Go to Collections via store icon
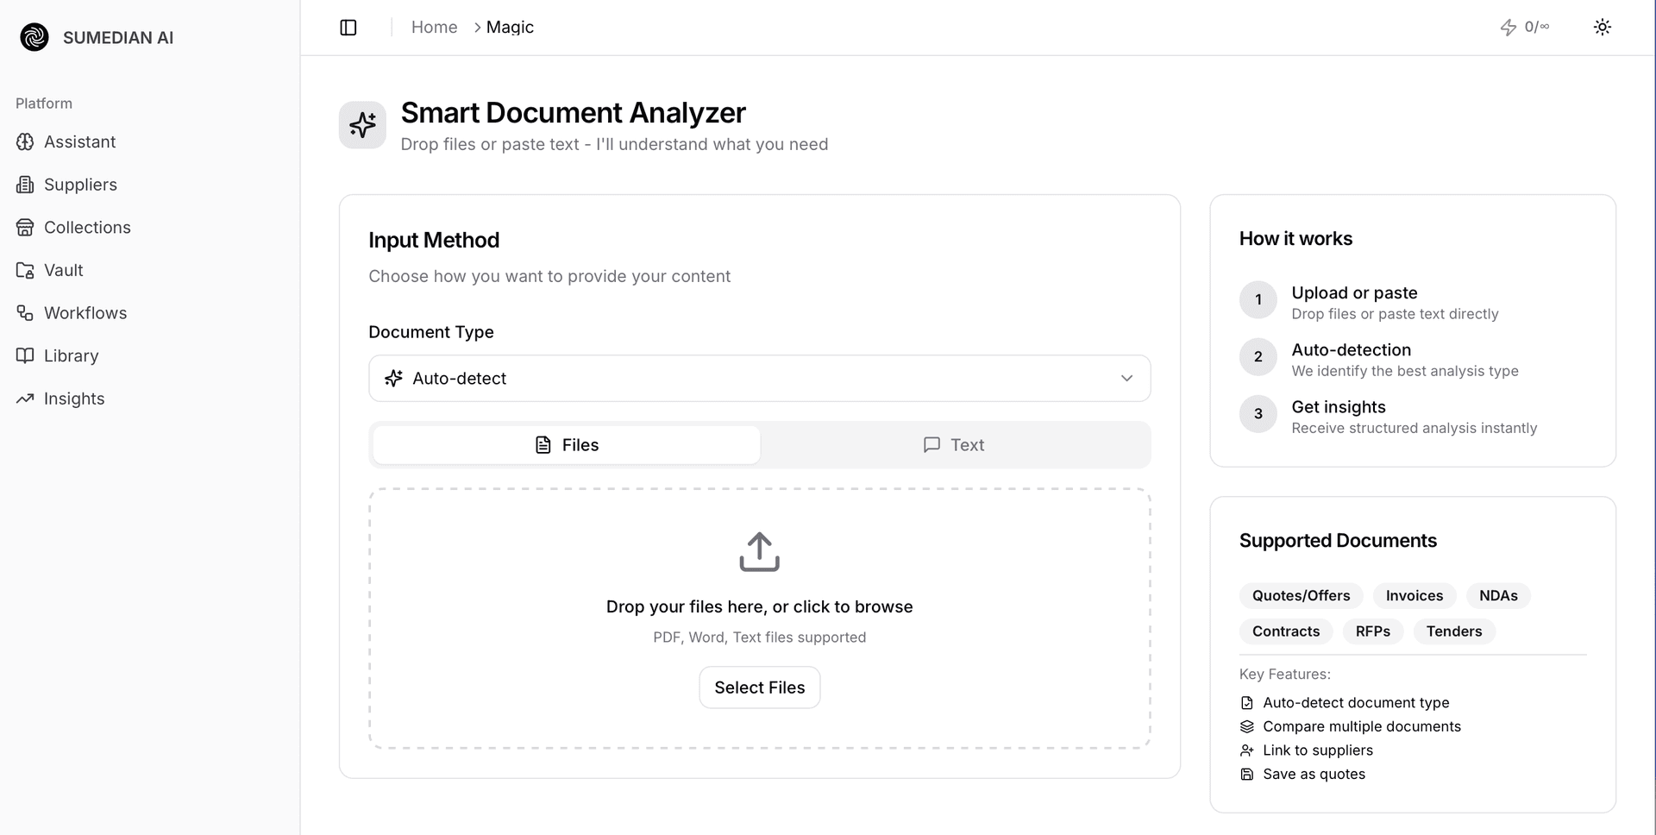 click(x=25, y=228)
